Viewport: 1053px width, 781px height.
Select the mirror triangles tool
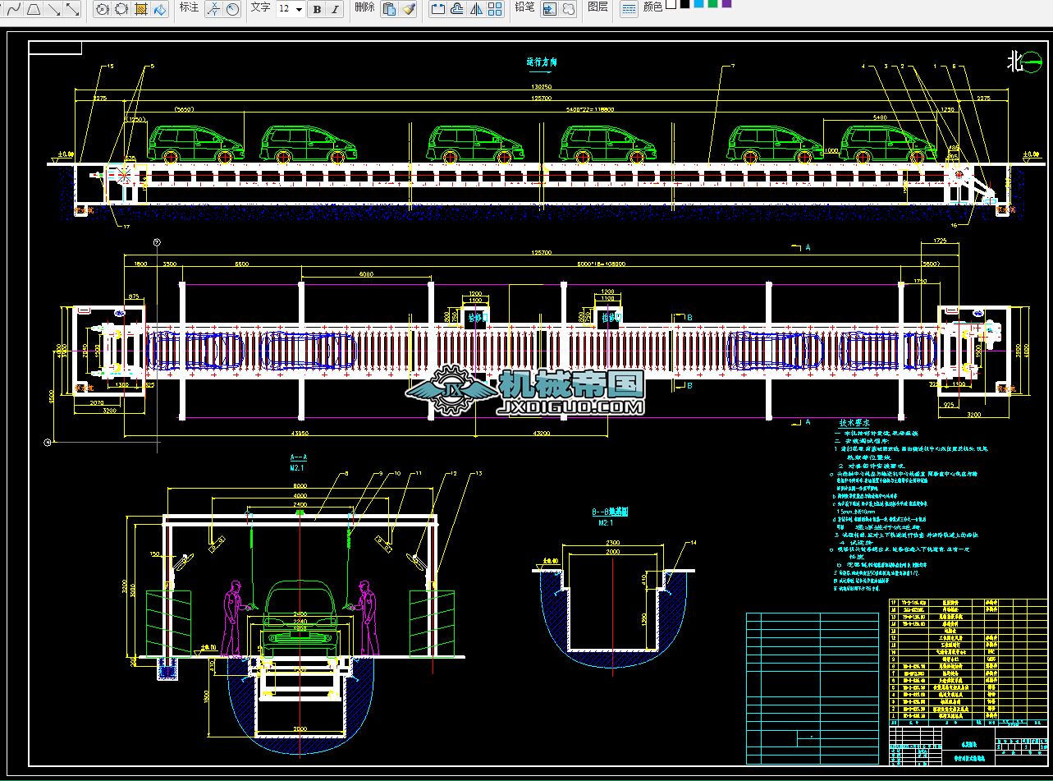point(476,9)
